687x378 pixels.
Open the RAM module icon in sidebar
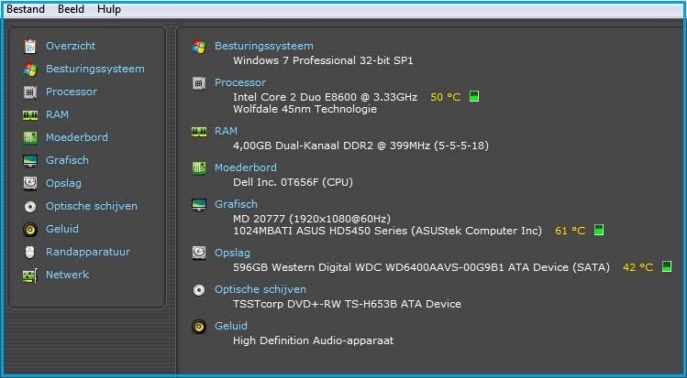click(29, 115)
